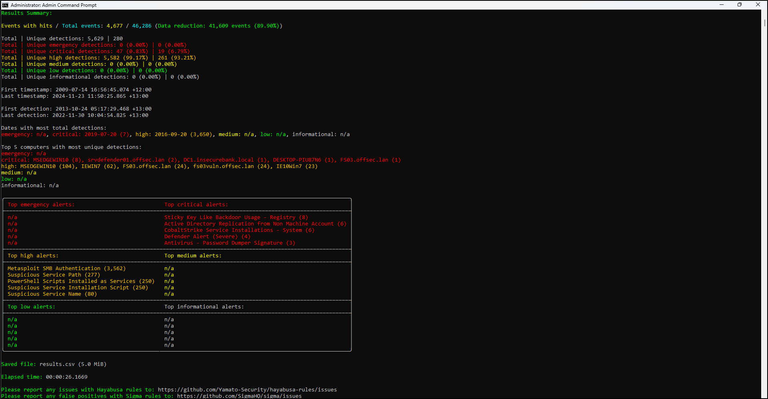768x399 pixels.
Task: Click the SigmaHQ sigma issues URL
Action: tap(239, 396)
